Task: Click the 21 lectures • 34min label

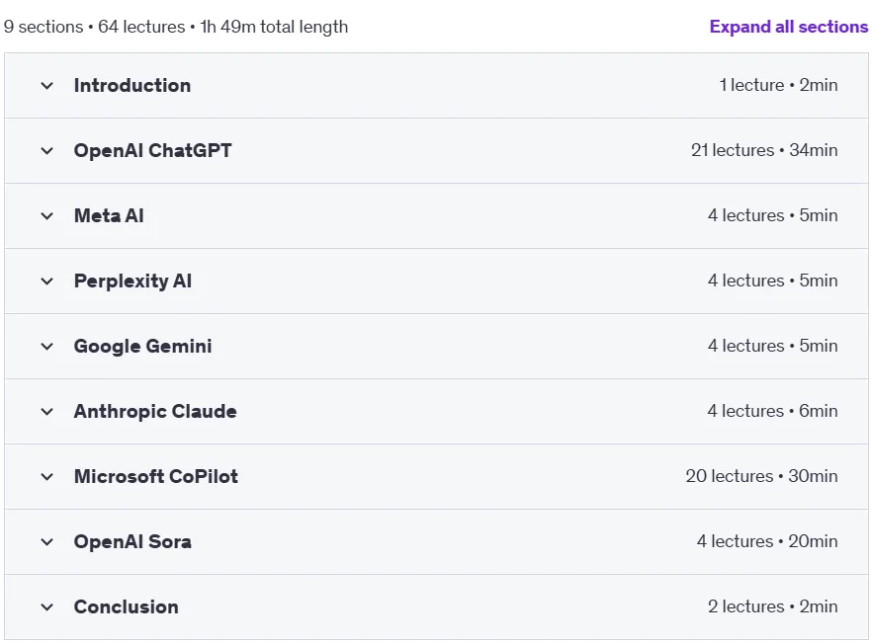Action: pos(764,150)
